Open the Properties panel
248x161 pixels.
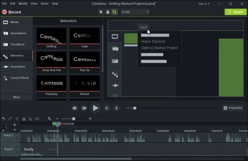(233, 108)
